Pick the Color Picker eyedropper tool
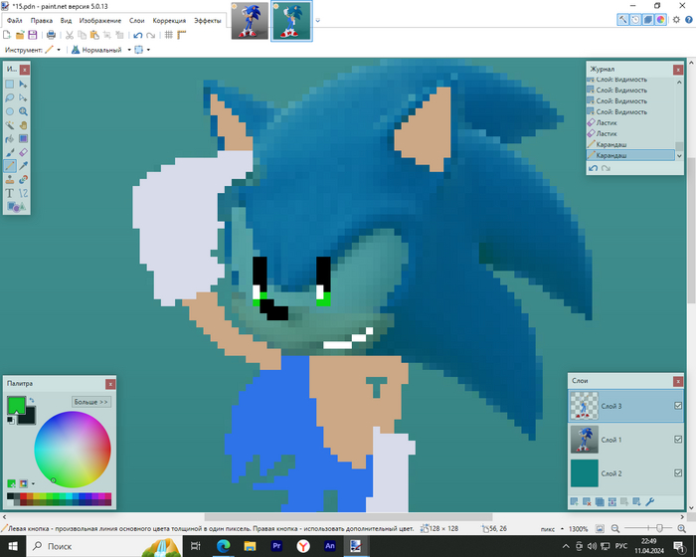The width and height of the screenshot is (696, 557). pos(23,166)
